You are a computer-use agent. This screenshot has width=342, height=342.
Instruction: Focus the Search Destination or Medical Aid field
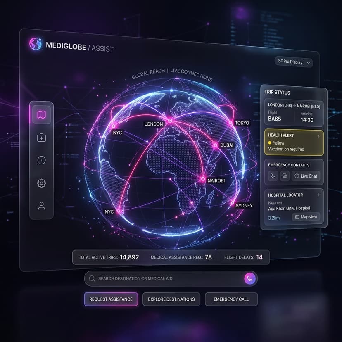tap(171, 278)
